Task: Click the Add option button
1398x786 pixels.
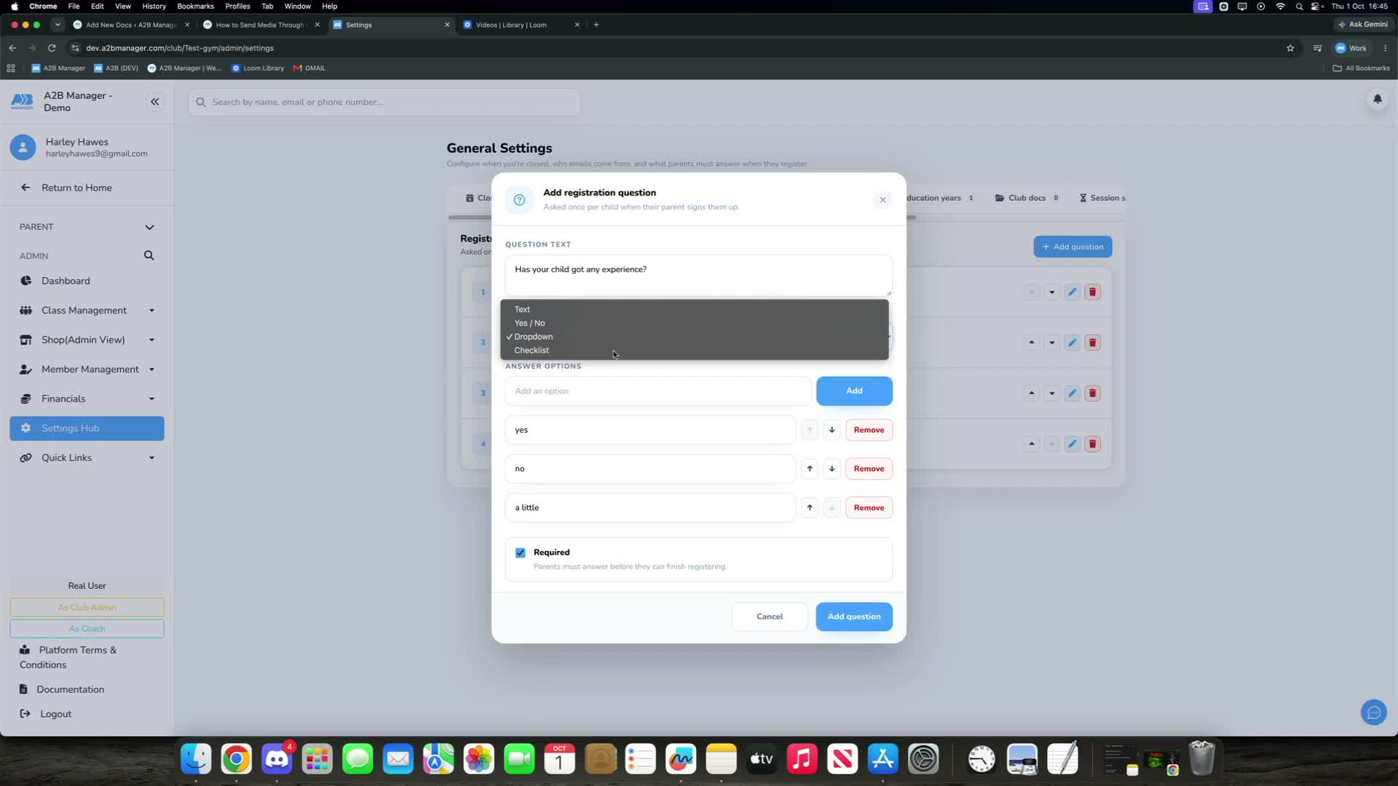Action: click(x=854, y=392)
